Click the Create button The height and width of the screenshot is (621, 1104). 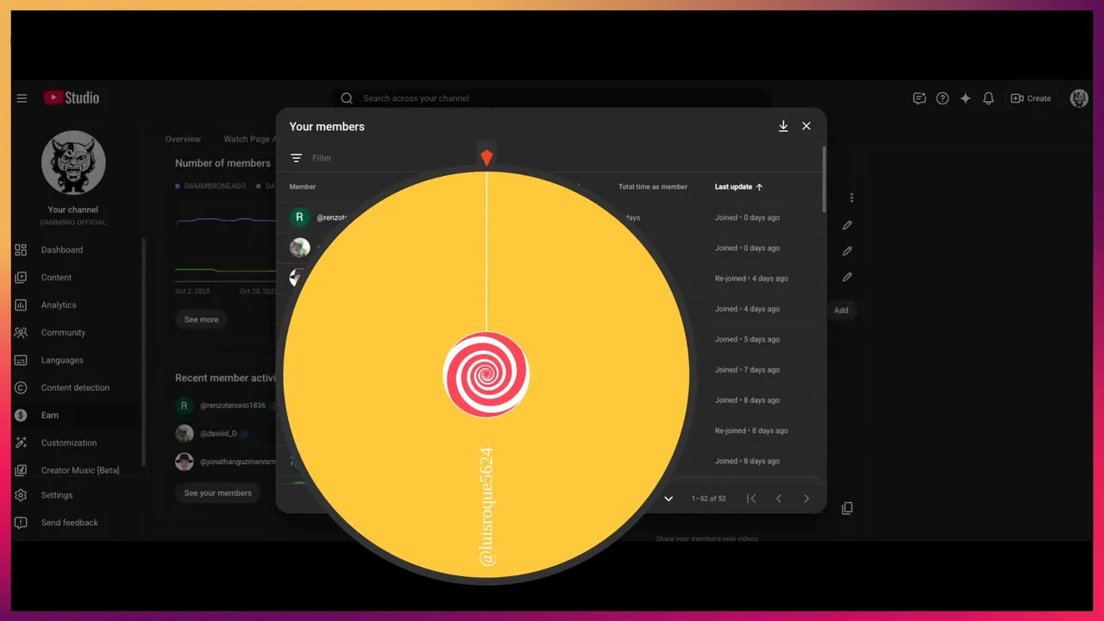click(1031, 98)
